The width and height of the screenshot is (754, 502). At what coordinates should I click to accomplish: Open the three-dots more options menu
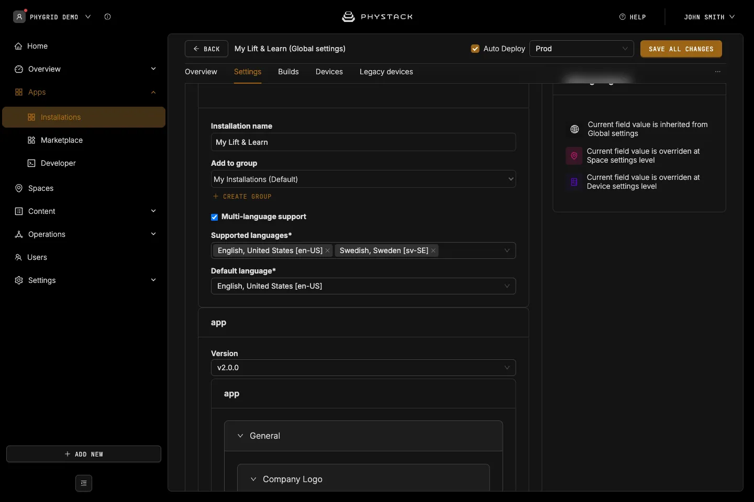coord(718,72)
